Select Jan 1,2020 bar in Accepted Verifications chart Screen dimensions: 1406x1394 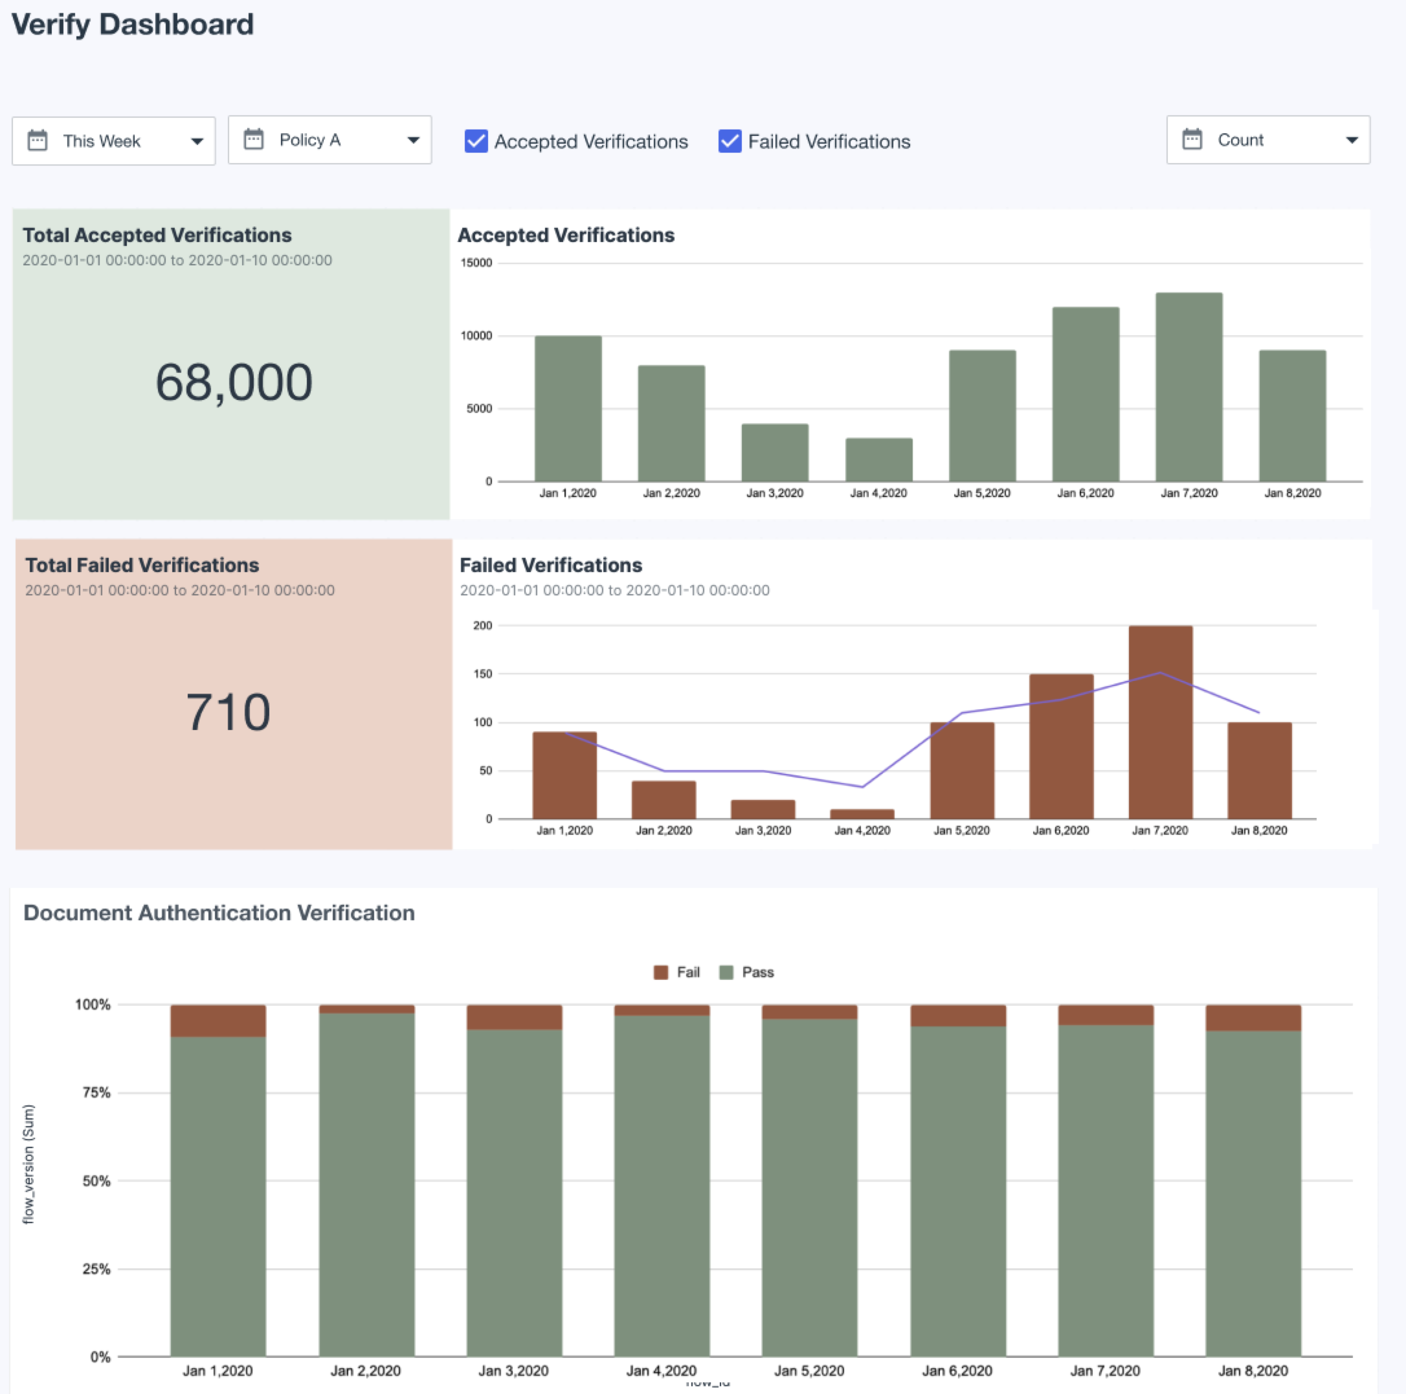[x=568, y=408]
